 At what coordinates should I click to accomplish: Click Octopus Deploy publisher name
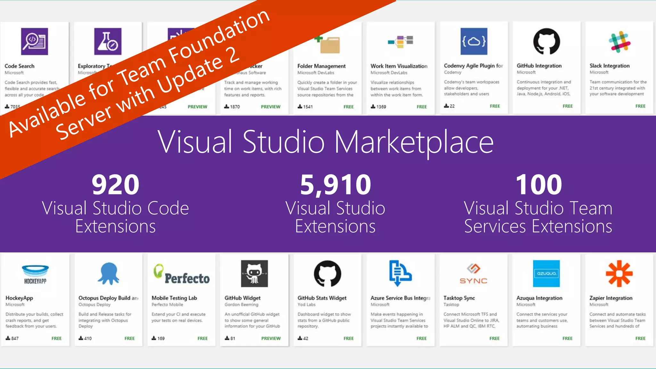pos(94,305)
